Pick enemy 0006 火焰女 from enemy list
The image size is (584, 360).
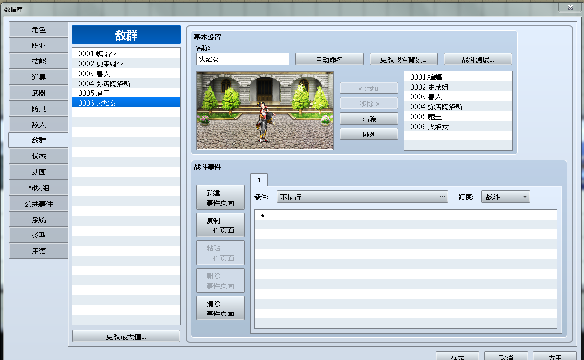click(458, 126)
